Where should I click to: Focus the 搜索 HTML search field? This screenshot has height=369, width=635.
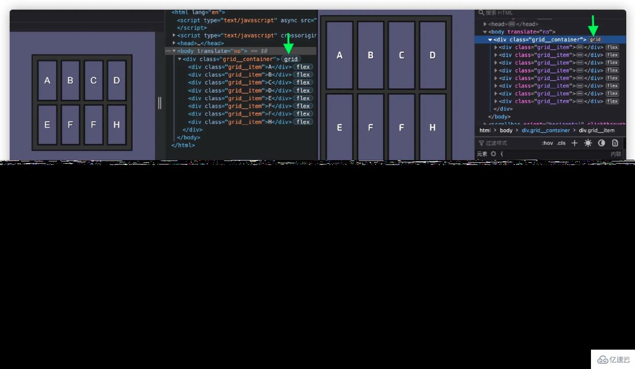pos(550,13)
